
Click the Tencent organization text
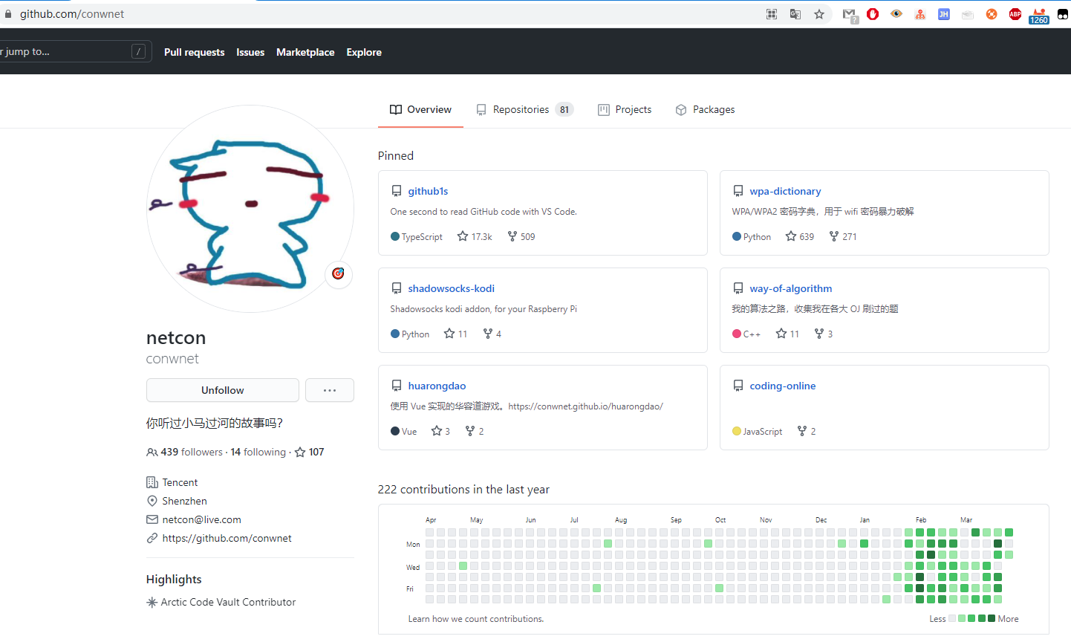click(180, 482)
